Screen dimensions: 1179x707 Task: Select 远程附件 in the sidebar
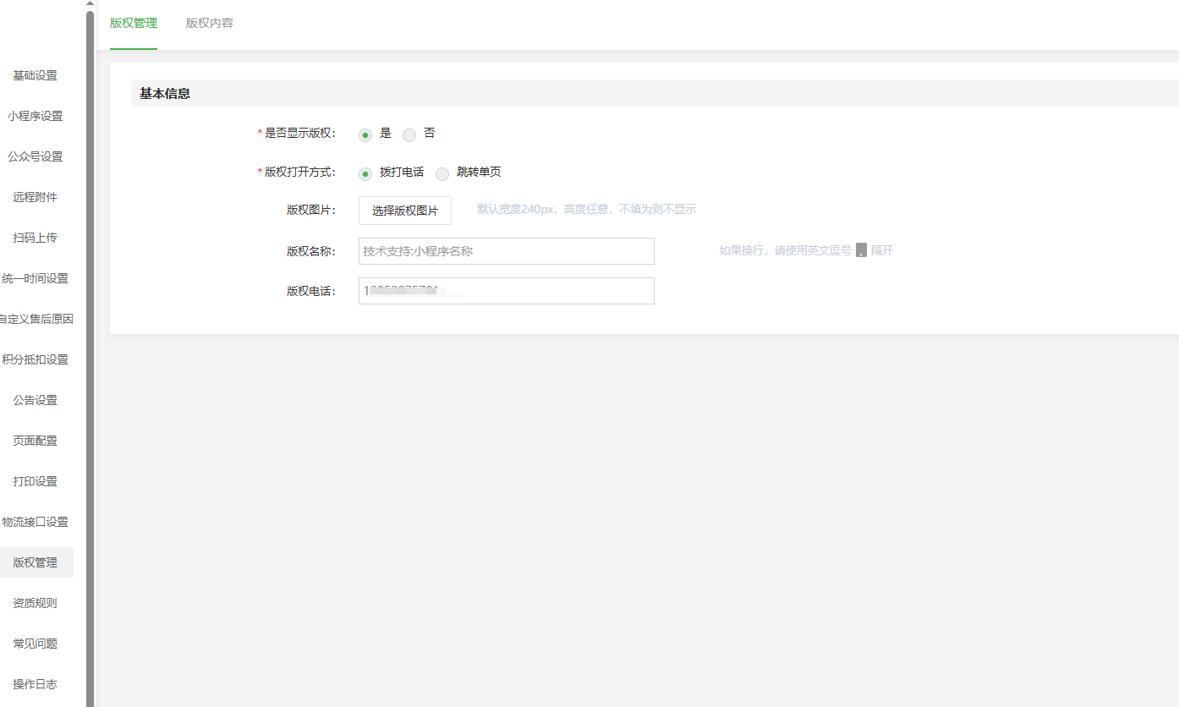click(x=36, y=197)
